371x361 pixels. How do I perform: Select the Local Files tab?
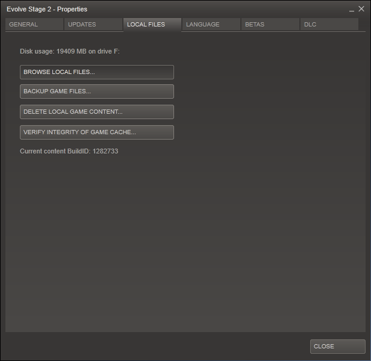click(x=152, y=24)
